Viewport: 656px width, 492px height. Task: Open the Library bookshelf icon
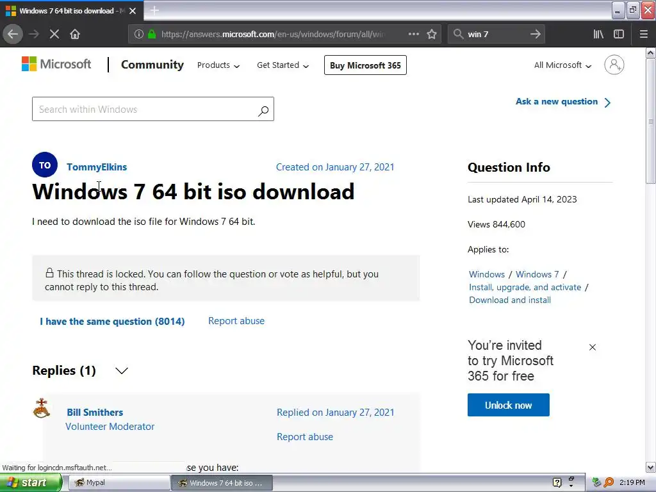click(599, 34)
